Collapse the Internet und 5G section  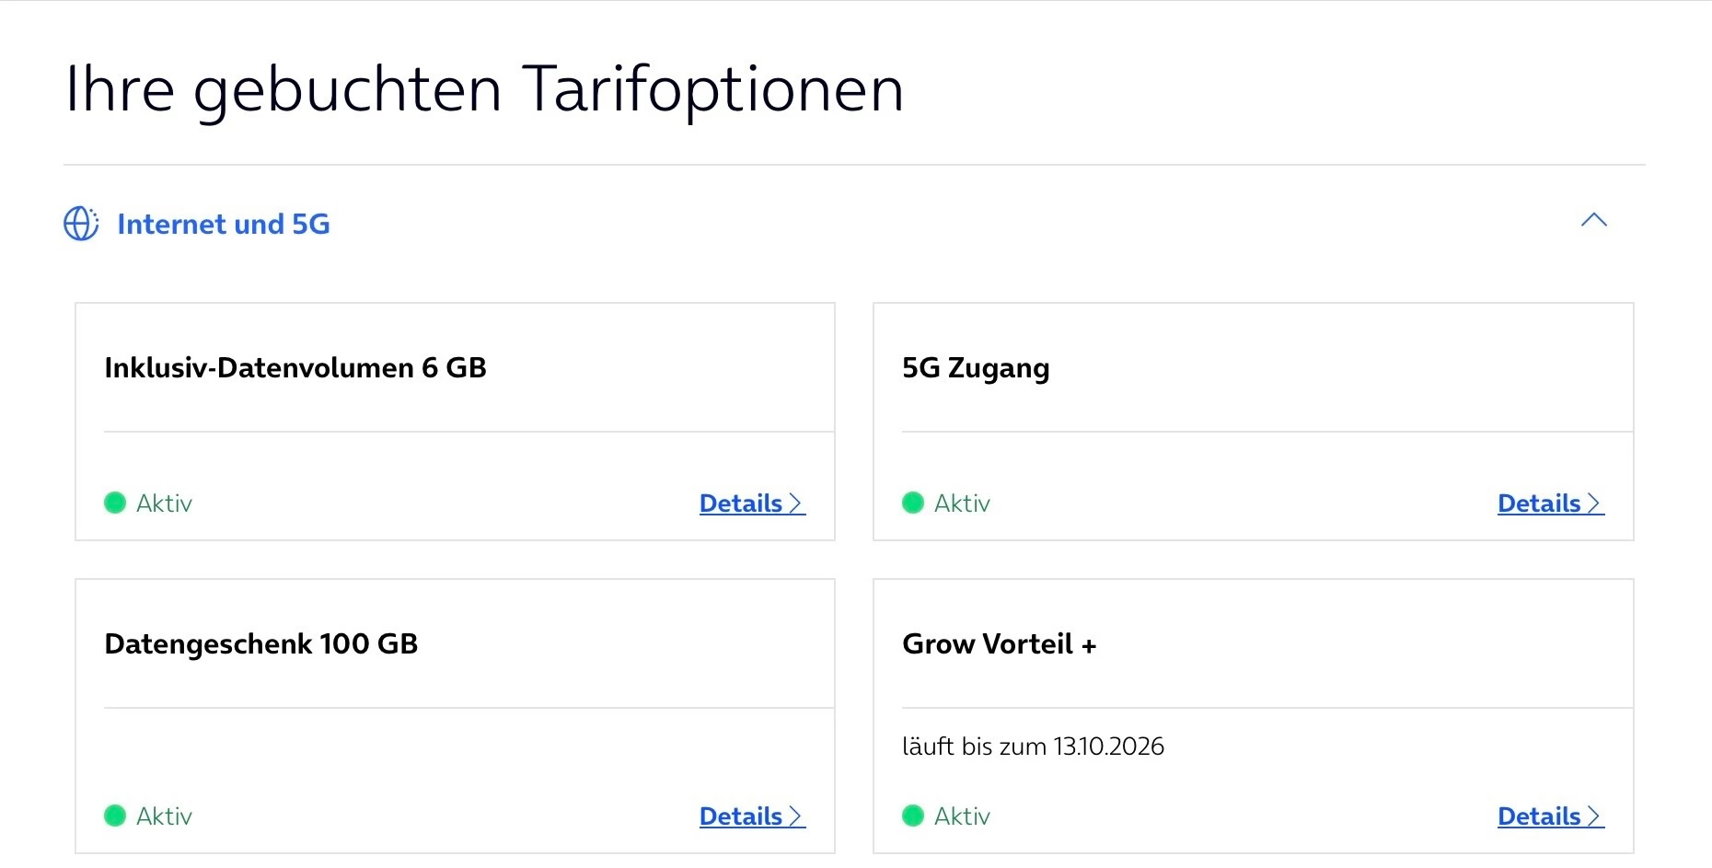(x=1593, y=220)
